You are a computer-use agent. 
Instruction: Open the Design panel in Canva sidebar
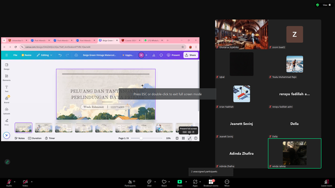7,66
